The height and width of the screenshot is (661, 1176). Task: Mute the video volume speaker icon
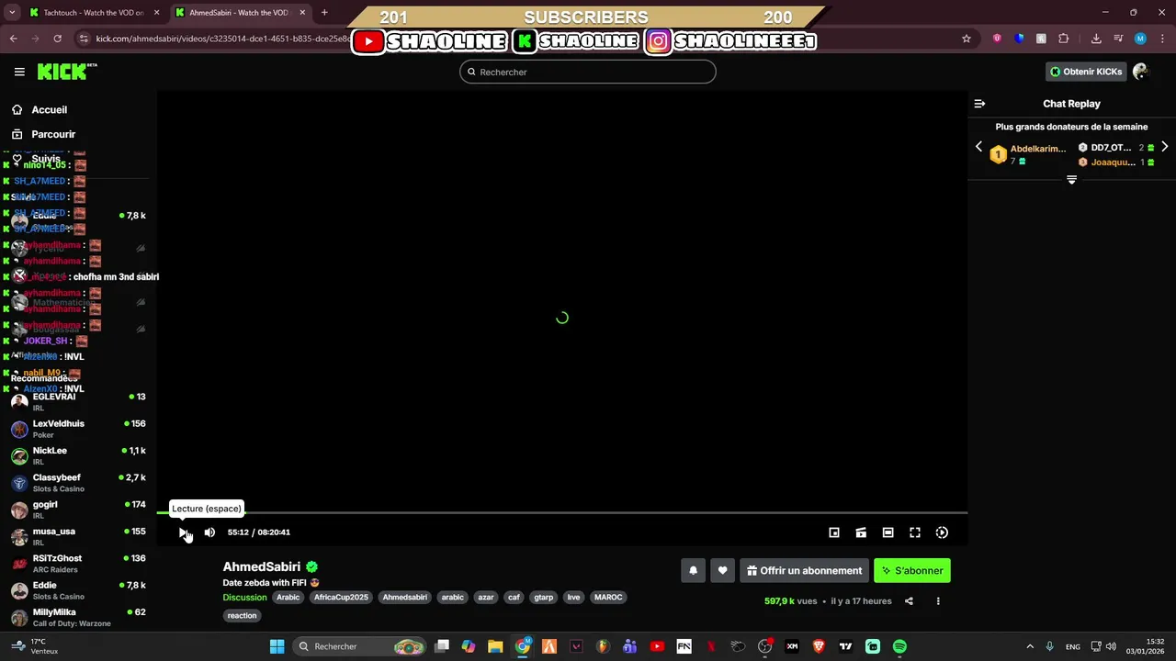click(x=209, y=532)
